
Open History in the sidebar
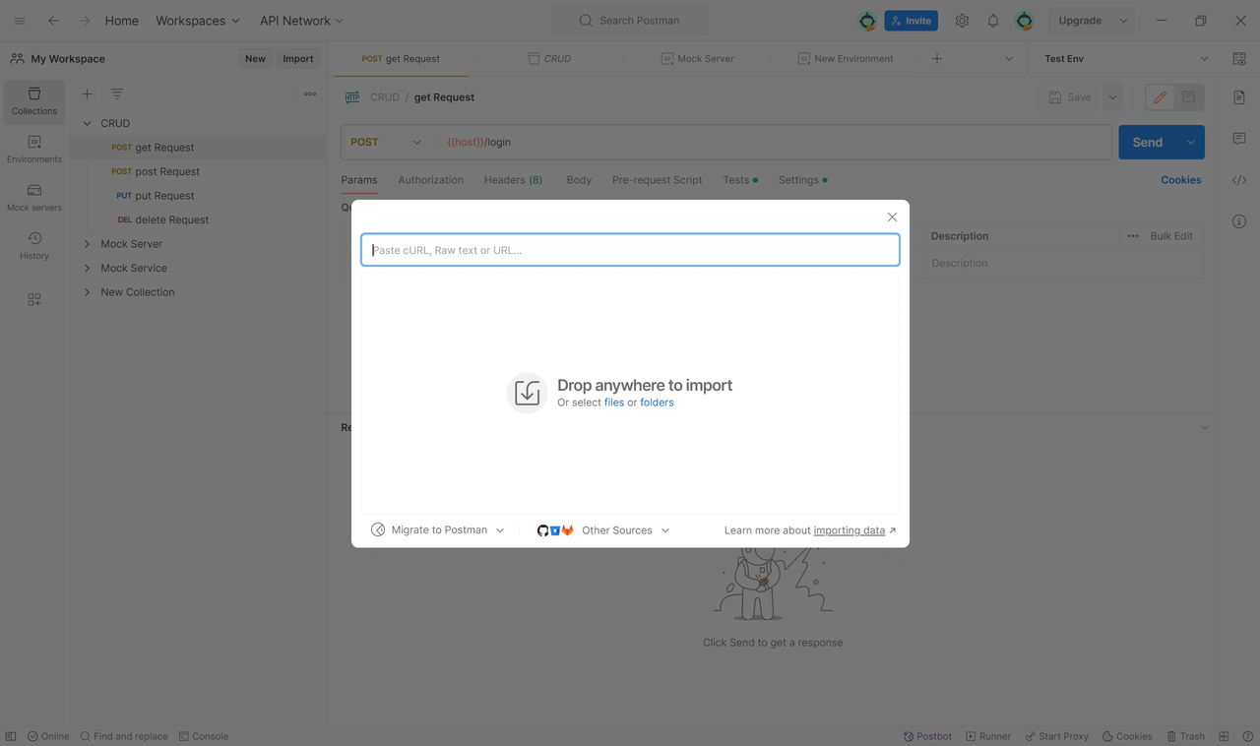(x=34, y=246)
